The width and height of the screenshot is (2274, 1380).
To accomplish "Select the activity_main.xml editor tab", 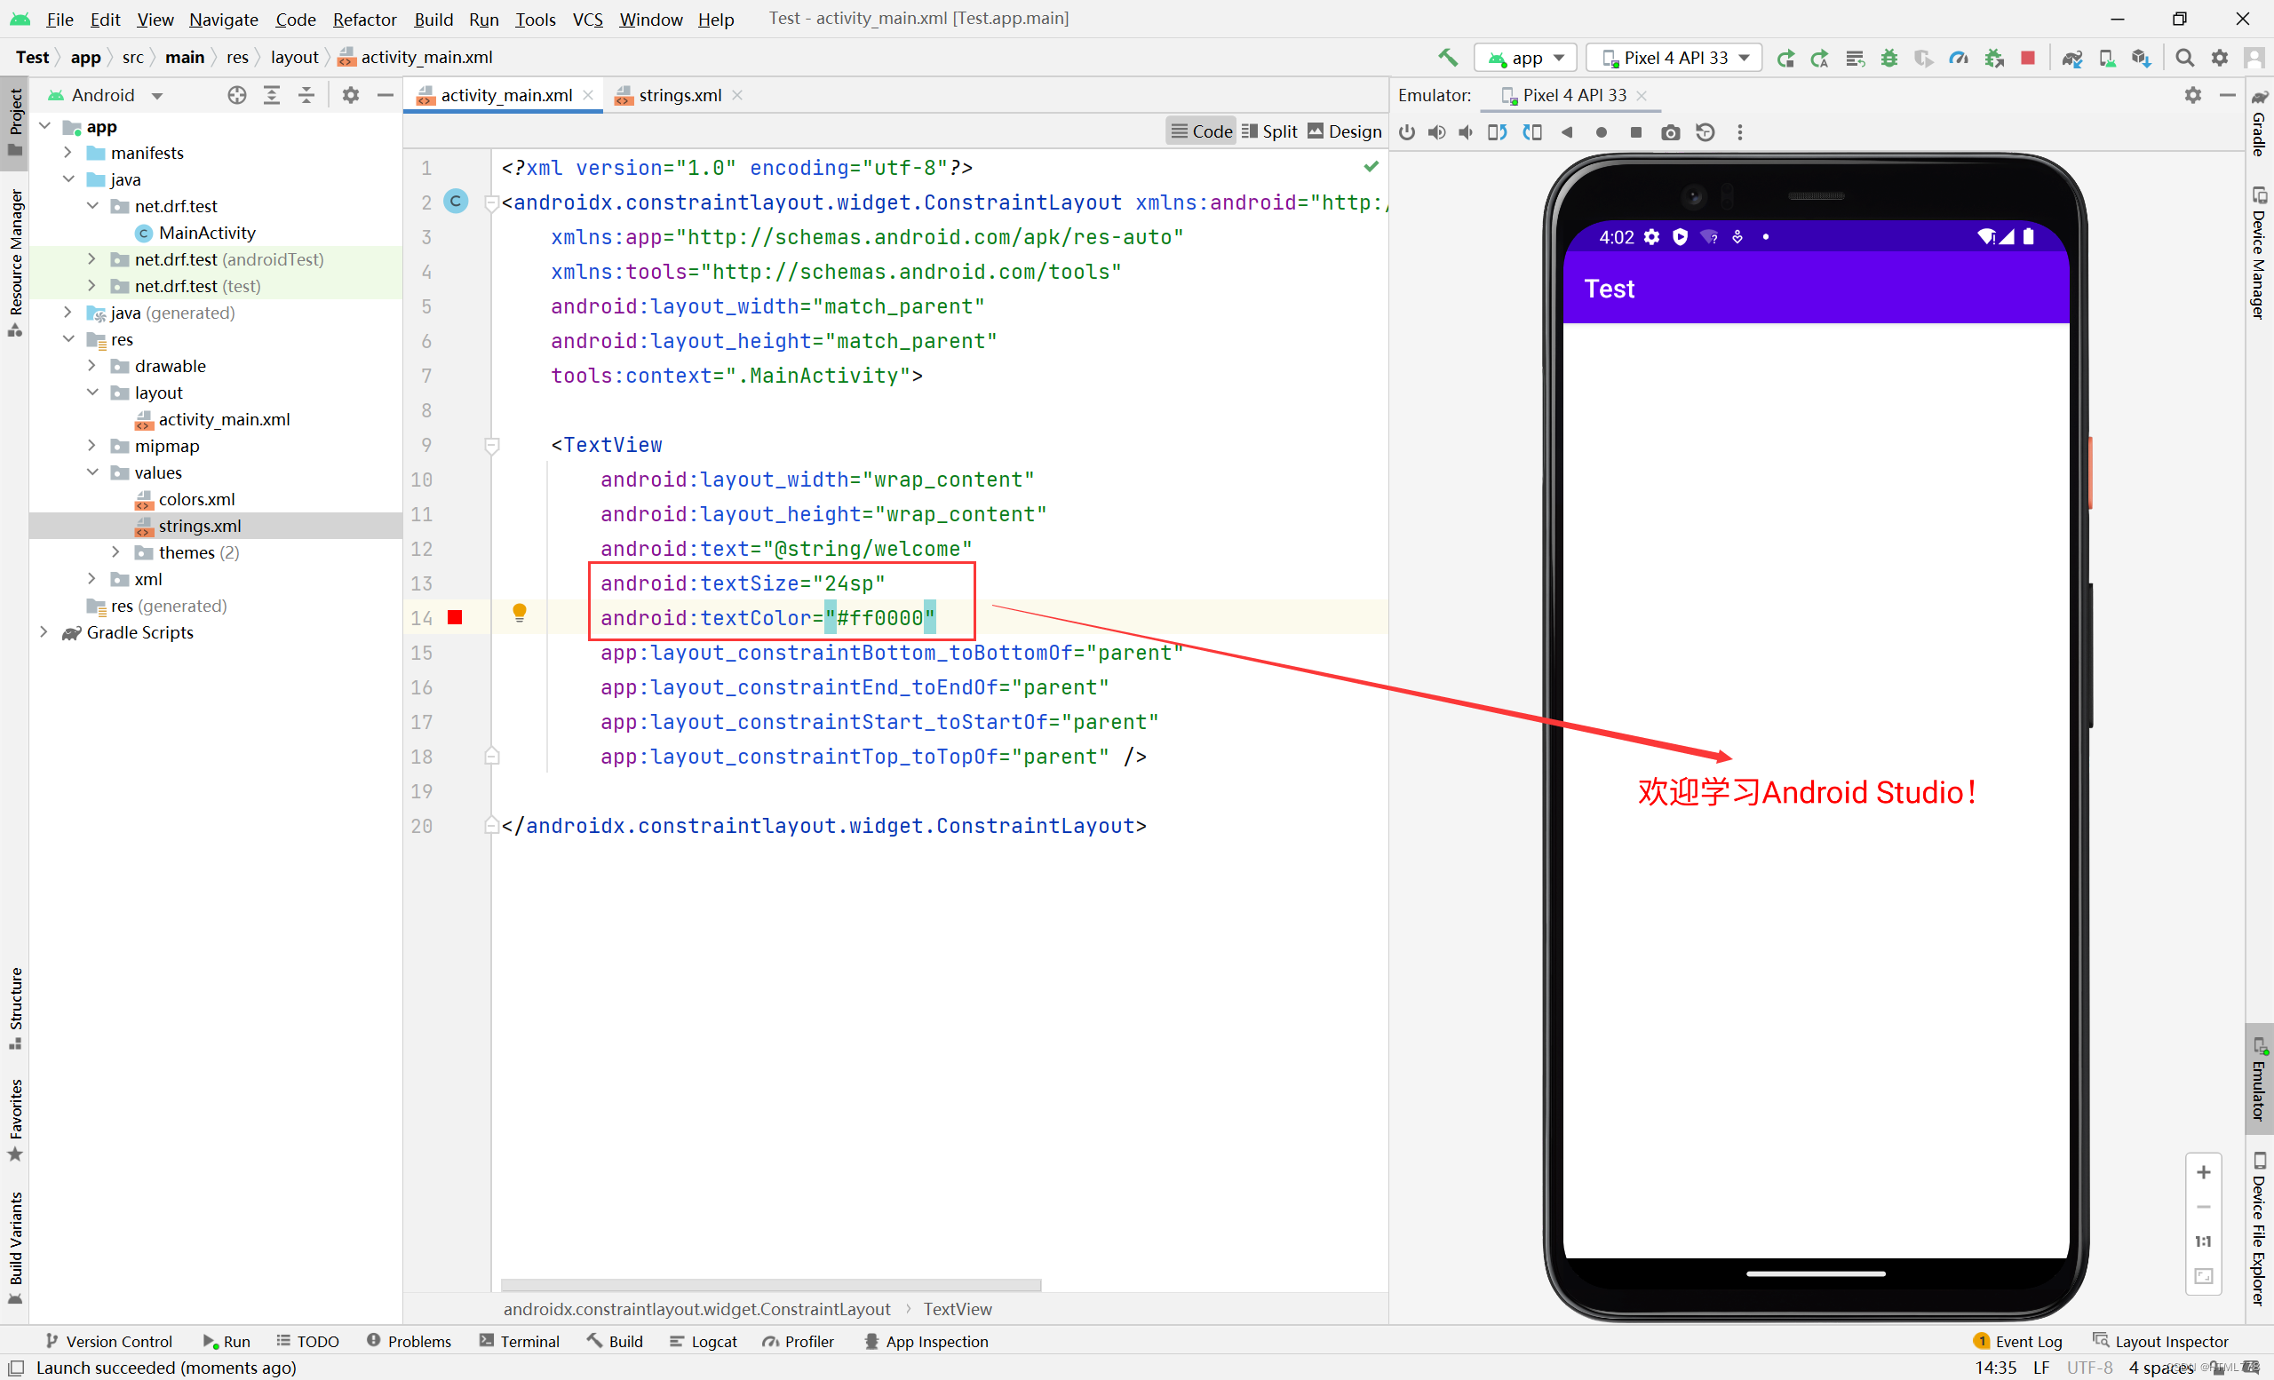I will (505, 95).
